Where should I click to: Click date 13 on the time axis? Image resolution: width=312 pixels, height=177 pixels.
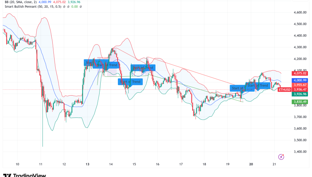(88, 164)
